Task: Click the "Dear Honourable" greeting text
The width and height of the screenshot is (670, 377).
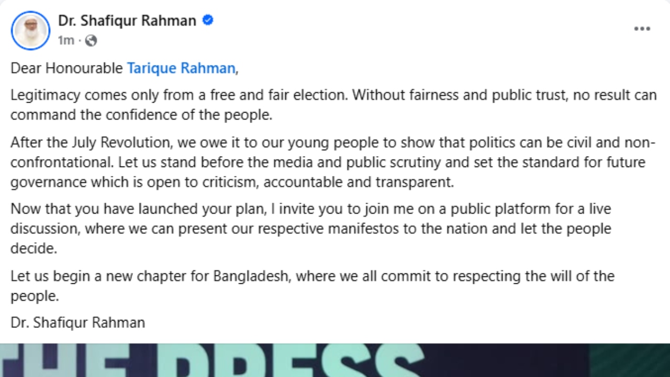Action: 66,69
